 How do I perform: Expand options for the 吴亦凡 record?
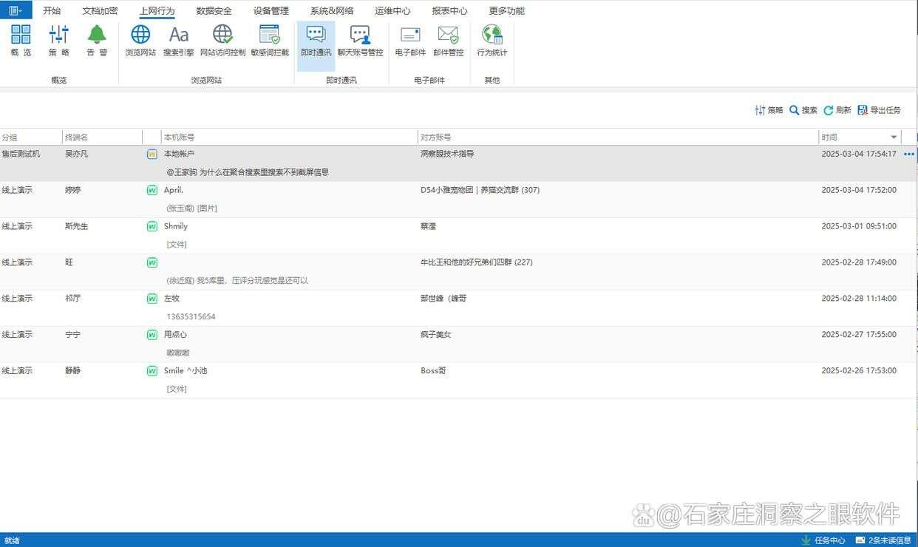click(x=909, y=154)
